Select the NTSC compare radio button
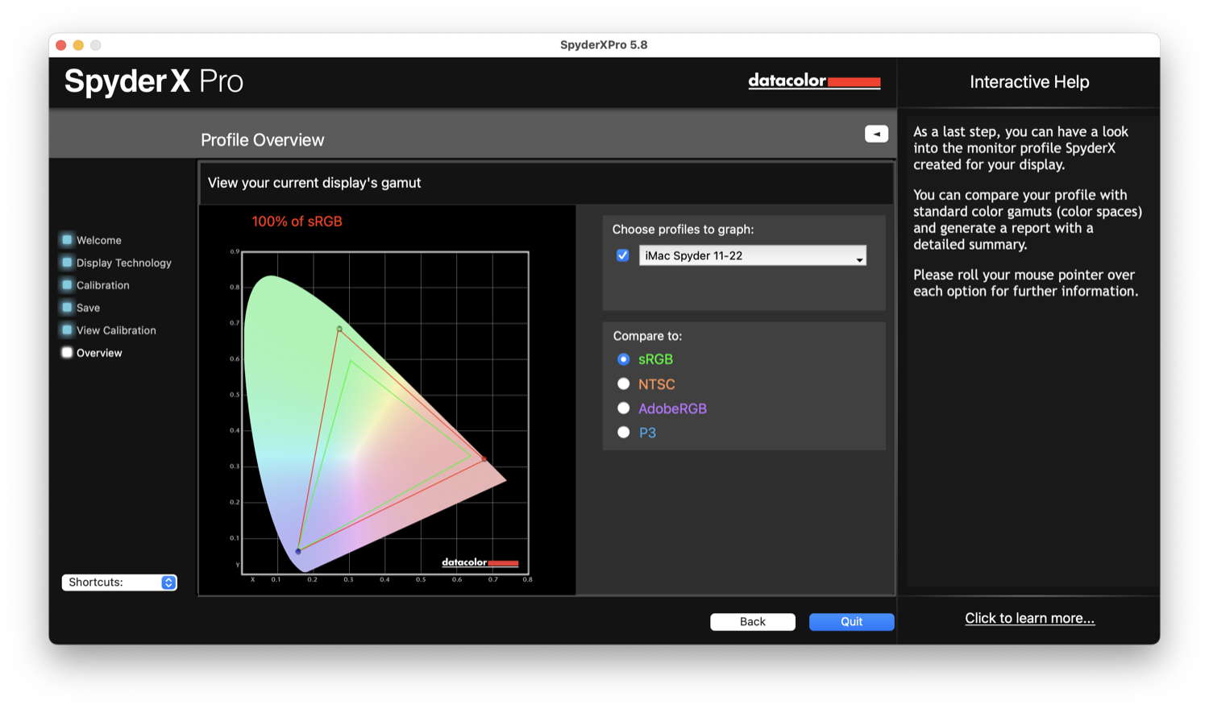Screen dimensions: 1209x709 point(623,384)
